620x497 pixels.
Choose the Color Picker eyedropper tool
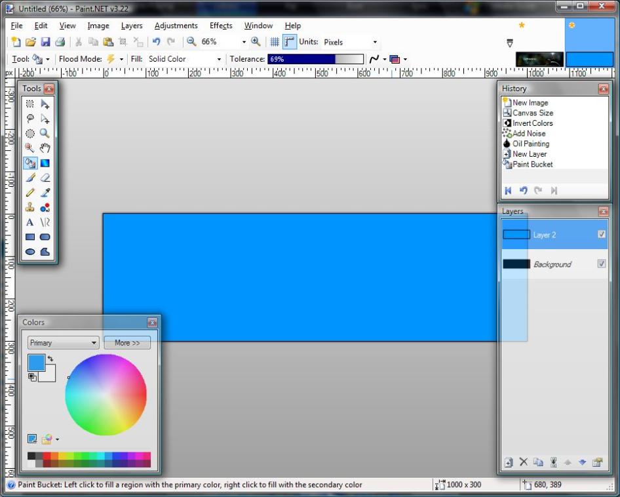point(45,193)
